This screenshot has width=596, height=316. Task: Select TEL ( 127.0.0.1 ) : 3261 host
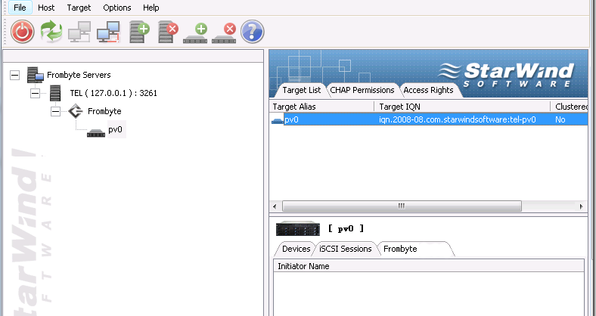tap(113, 93)
